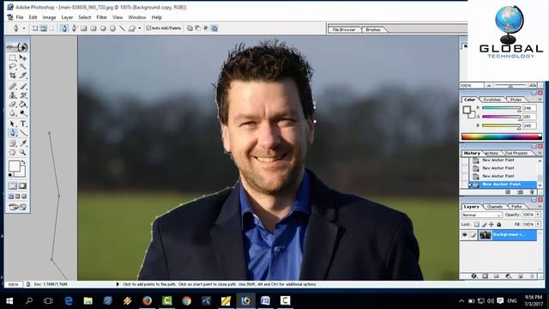Select the Slice tool

coord(23,76)
